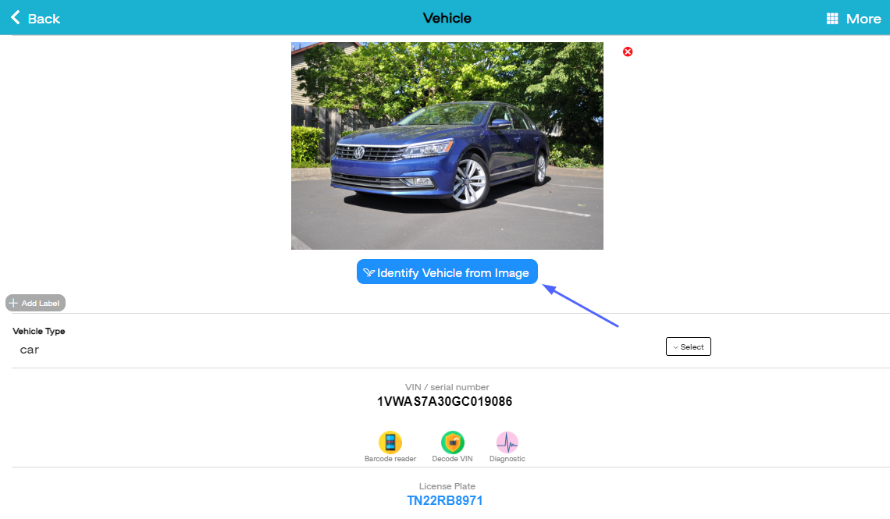Screen dimensions: 890x519
Task: Open license plate TN22RB8971 link
Action: pos(445,500)
